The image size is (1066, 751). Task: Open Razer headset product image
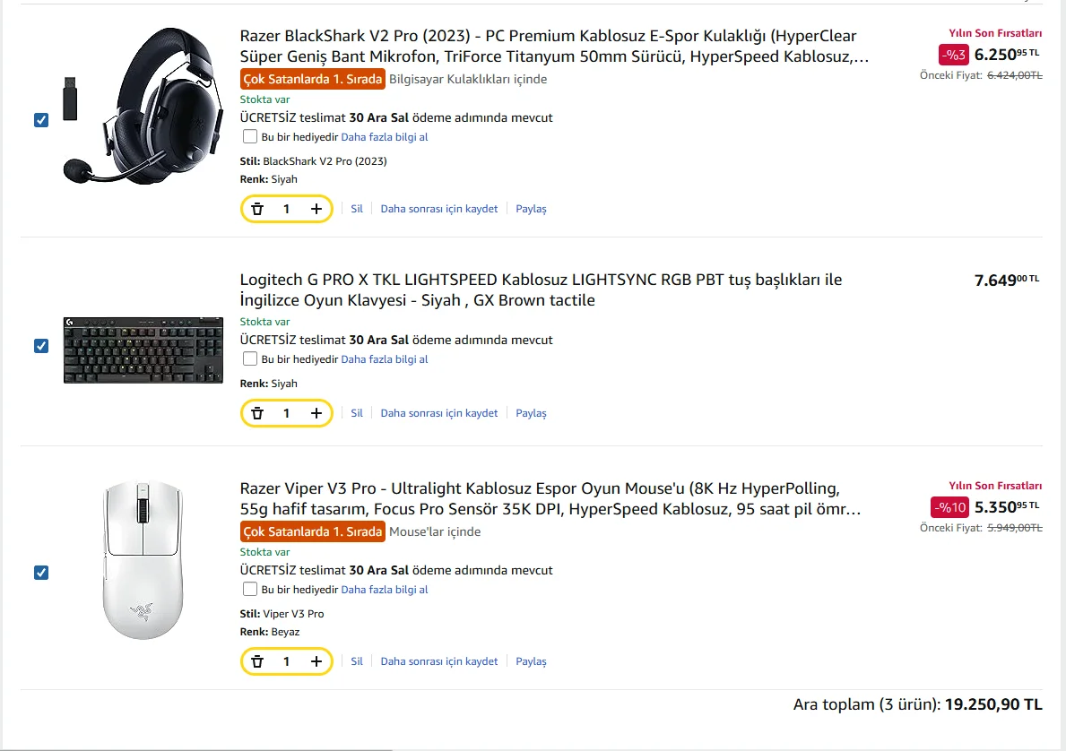(x=143, y=106)
